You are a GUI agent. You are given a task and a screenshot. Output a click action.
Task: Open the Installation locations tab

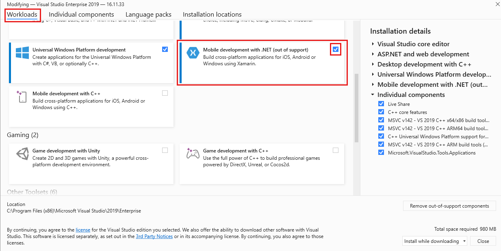(212, 15)
